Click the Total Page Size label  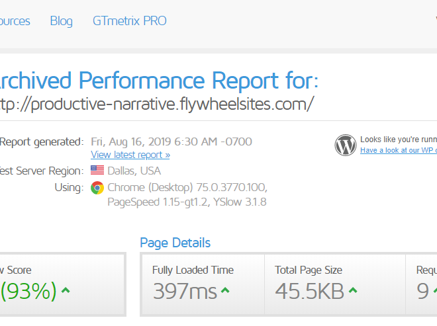click(x=309, y=270)
